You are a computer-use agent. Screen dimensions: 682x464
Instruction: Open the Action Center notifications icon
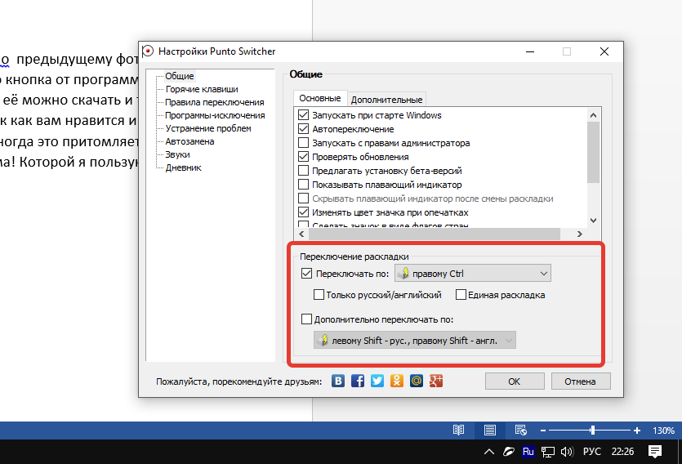tap(654, 452)
